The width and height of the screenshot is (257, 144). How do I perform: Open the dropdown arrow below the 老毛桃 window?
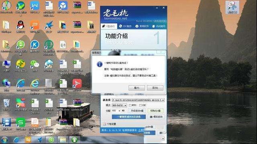click(163, 139)
